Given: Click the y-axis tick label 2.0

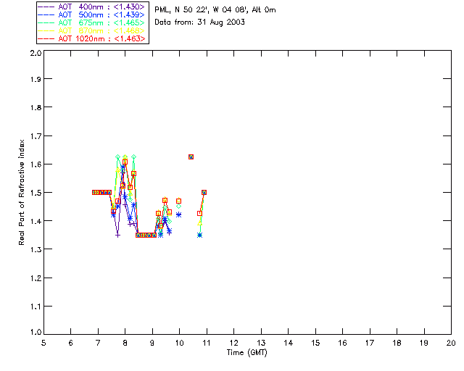Looking at the screenshot, I should click(36, 53).
